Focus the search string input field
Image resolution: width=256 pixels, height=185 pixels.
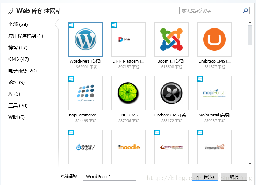(214, 11)
